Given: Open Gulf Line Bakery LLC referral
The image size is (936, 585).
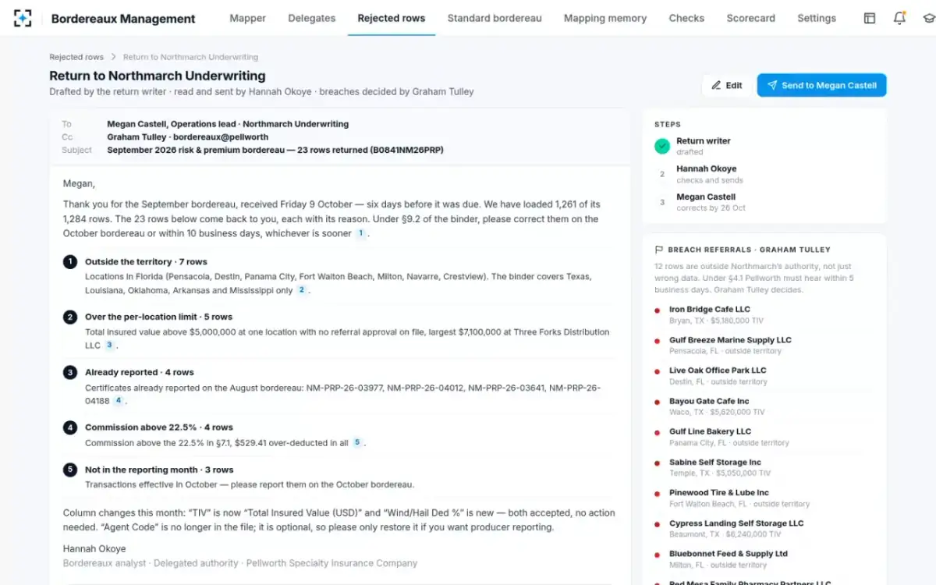Looking at the screenshot, I should (x=764, y=437).
